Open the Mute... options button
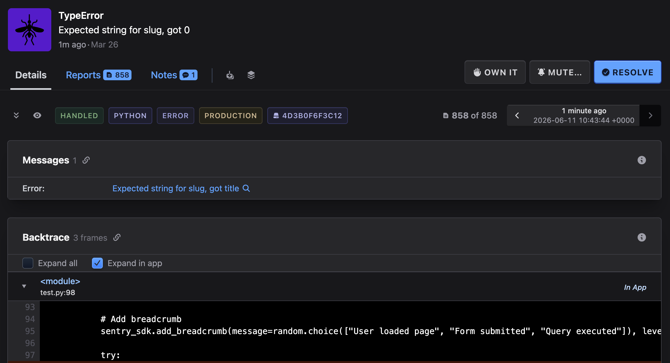The width and height of the screenshot is (670, 363). [560, 72]
